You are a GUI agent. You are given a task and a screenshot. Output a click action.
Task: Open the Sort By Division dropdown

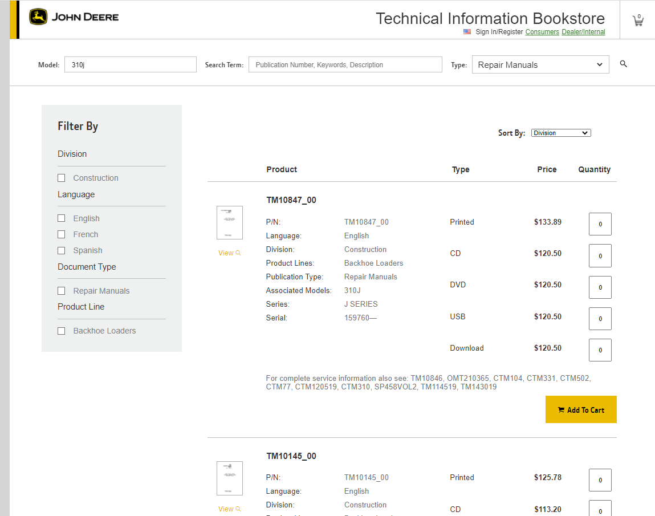point(561,133)
